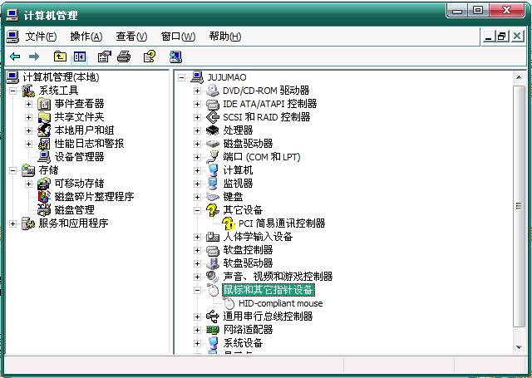Click the 共享文件夹 folder icon
The height and width of the screenshot is (378, 532).
coord(44,117)
